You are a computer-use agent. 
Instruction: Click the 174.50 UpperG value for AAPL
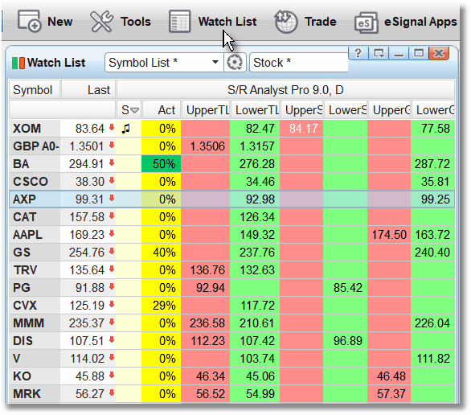point(389,235)
